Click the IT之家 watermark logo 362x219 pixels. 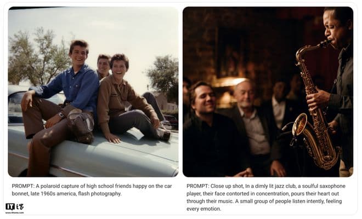14,207
